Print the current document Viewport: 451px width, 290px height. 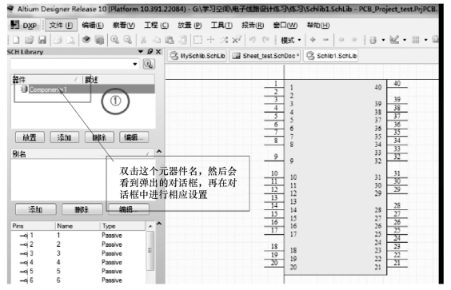click(x=58, y=40)
